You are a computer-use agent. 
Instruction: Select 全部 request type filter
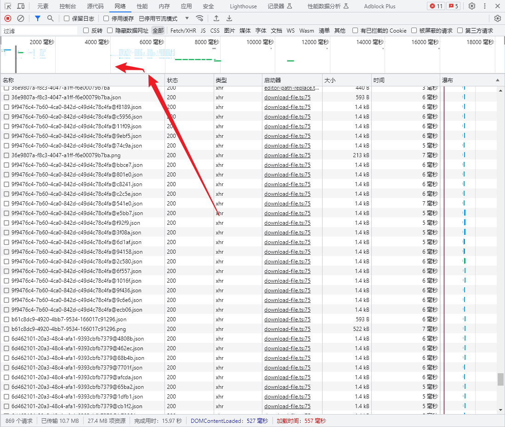[x=158, y=31]
